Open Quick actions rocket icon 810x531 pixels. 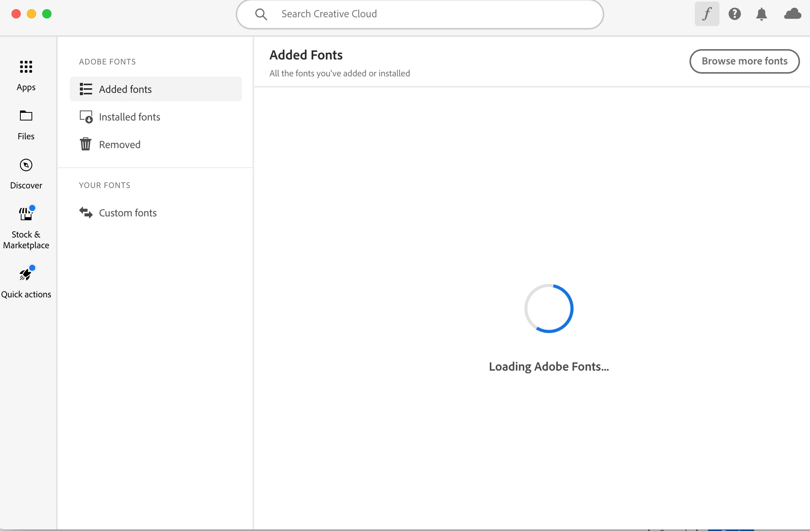click(26, 274)
